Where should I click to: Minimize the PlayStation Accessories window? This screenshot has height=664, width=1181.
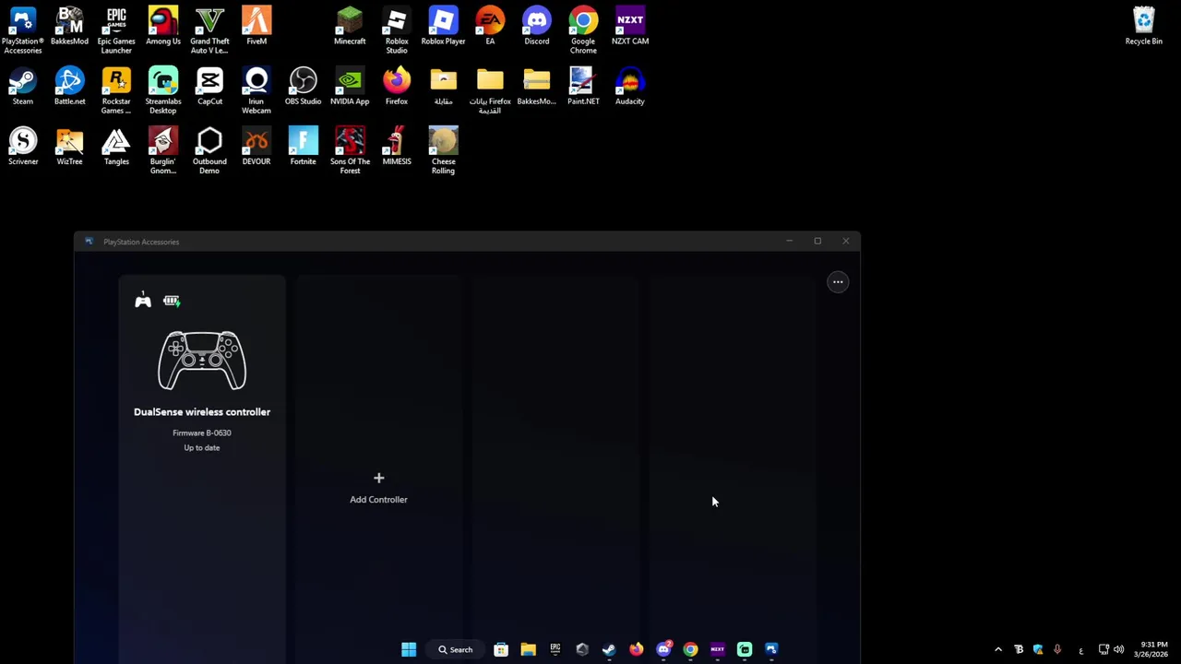[789, 242]
